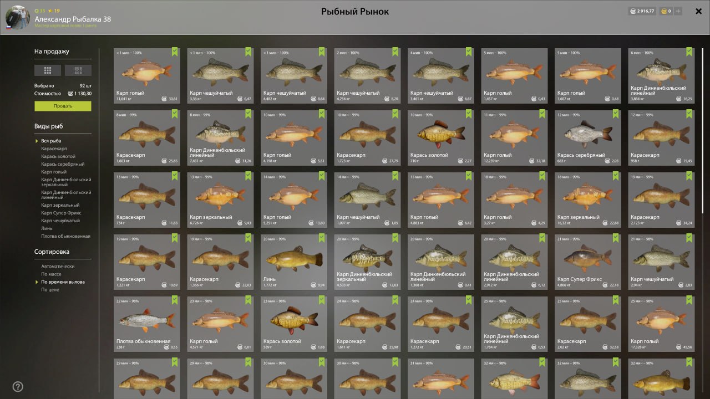
Task: Select all fish grid icon
Action: click(x=48, y=70)
